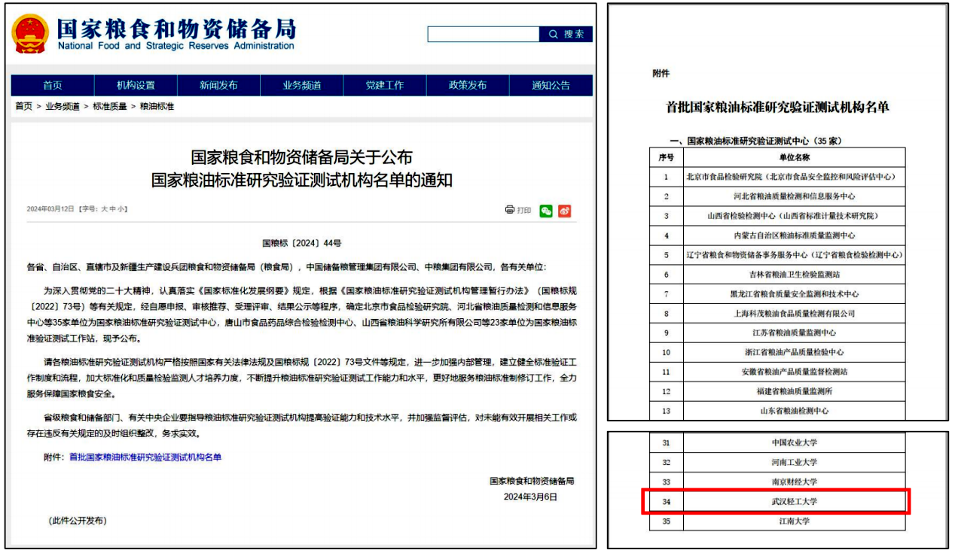Viewport: 955px width, 553px height.
Task: Click the 辽宁省粮食和物资储备事务服务中心 row
Action: click(777, 255)
